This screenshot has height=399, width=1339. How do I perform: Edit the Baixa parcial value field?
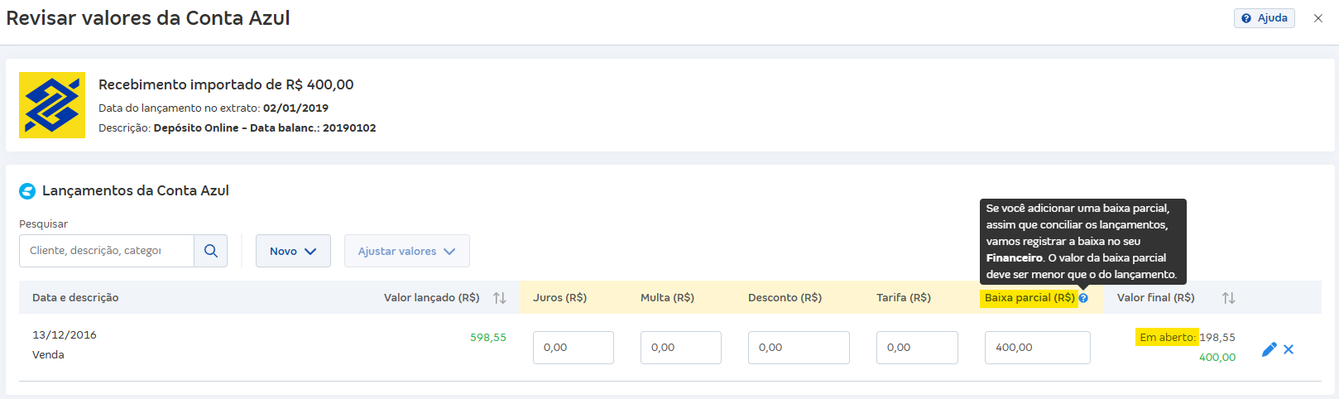1037,348
